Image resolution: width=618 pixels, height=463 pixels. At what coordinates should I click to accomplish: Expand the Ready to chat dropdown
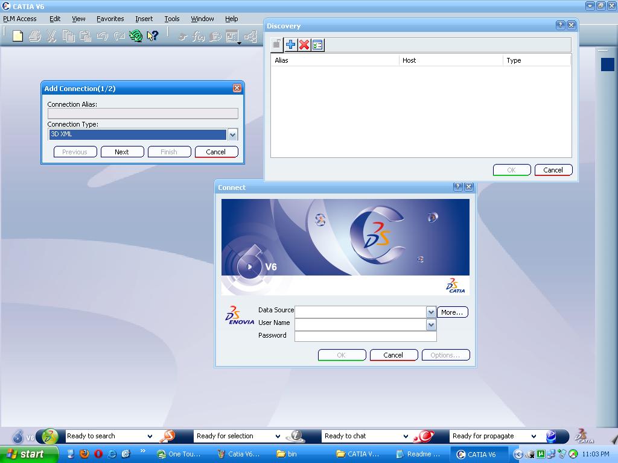point(406,436)
